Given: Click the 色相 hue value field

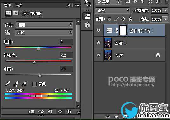Looking at the screenshot, I should pyautogui.click(x=66, y=42).
